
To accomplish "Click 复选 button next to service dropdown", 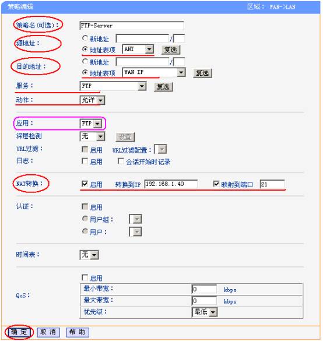I will coord(163,87).
